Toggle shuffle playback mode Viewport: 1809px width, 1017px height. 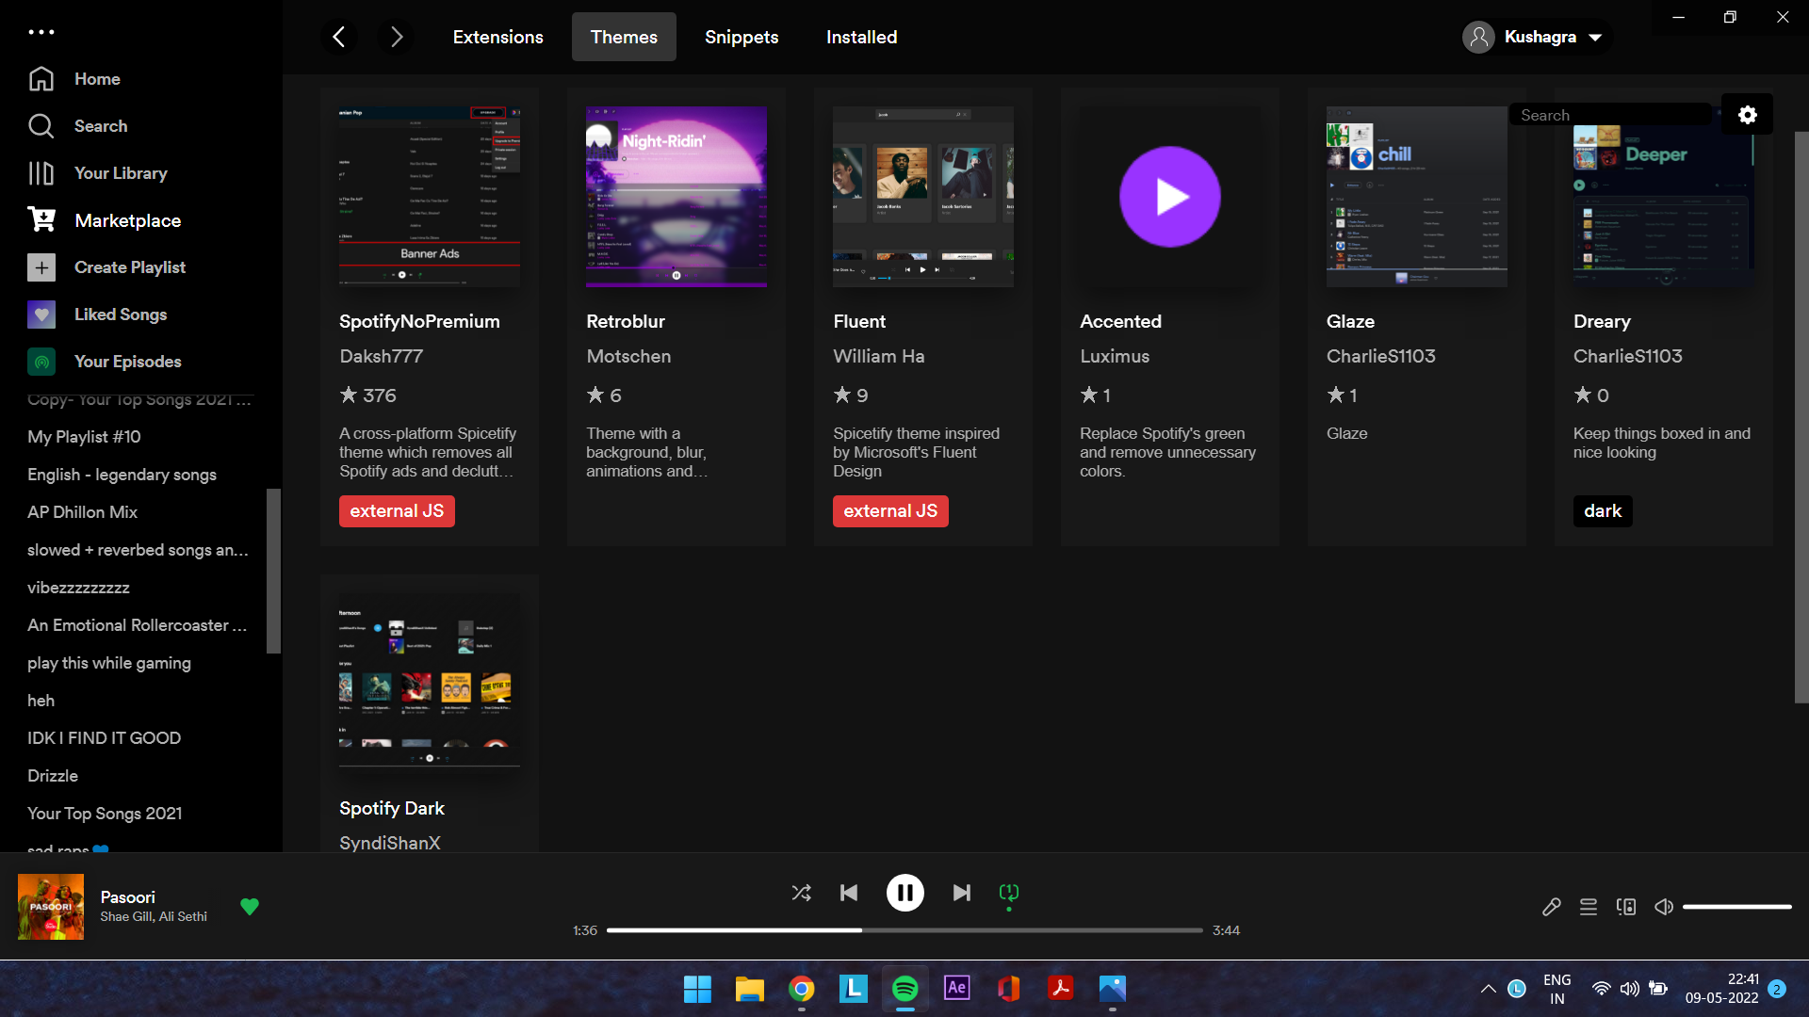tap(801, 893)
